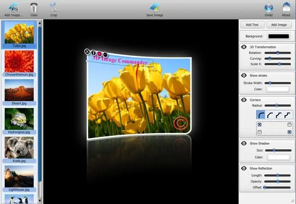The height and width of the screenshot is (204, 296).
Task: Toggle Show Reflection eye icon
Action: point(244,168)
